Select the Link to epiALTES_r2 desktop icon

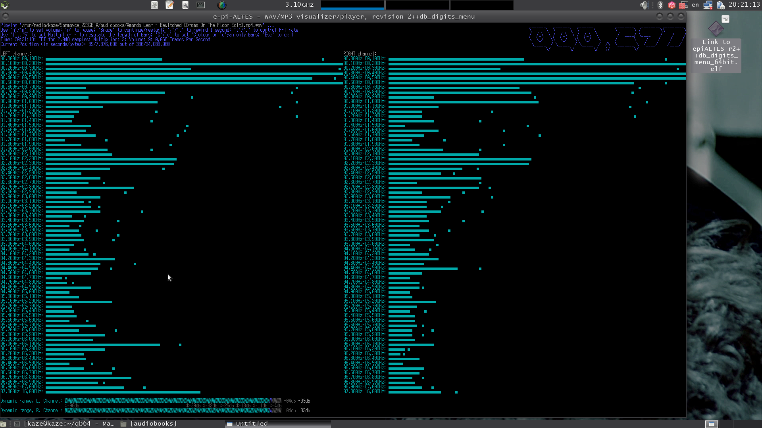[716, 28]
